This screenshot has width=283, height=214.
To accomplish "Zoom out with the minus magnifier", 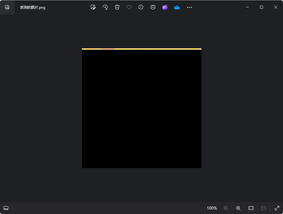I will 226,208.
